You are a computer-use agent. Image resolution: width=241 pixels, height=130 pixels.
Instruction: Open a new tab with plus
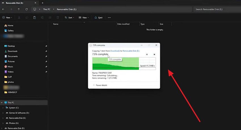(x=43, y=3)
